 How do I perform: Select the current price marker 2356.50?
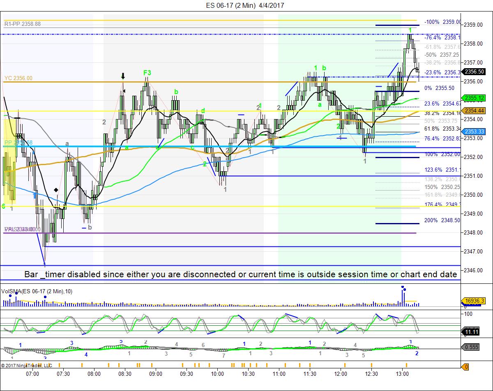473,71
